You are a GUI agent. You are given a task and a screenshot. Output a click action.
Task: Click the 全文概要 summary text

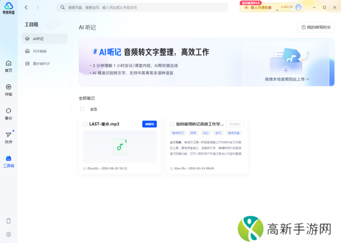207,148
